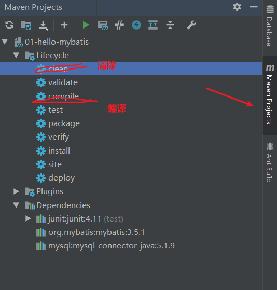Toggle Skip Tests mode lightning icon
The image size is (277, 290).
(x=136, y=25)
